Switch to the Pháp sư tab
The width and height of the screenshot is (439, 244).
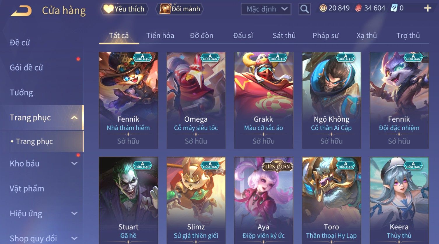[326, 36]
